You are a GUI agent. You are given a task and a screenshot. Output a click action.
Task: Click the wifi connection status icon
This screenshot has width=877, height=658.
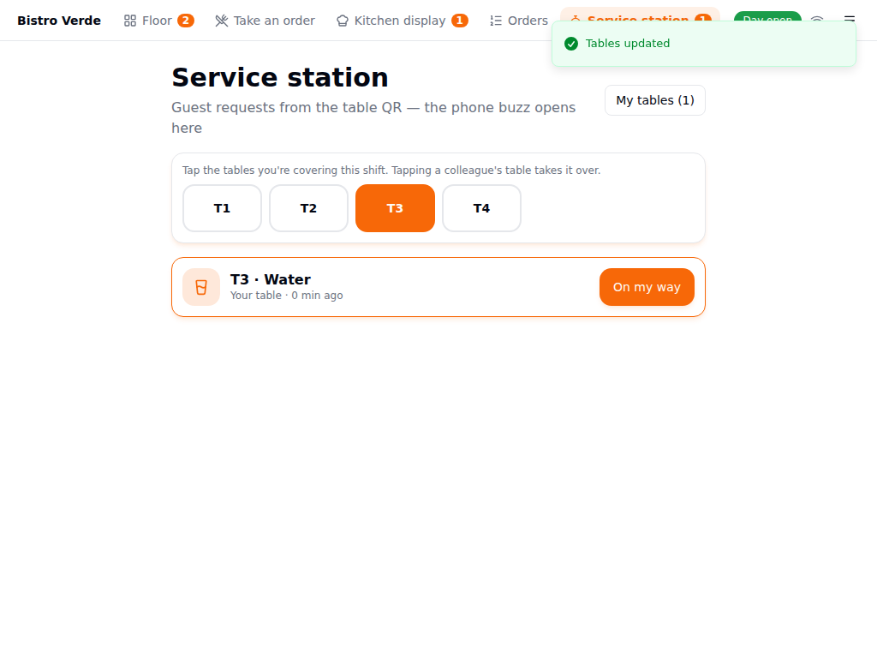pos(817,18)
